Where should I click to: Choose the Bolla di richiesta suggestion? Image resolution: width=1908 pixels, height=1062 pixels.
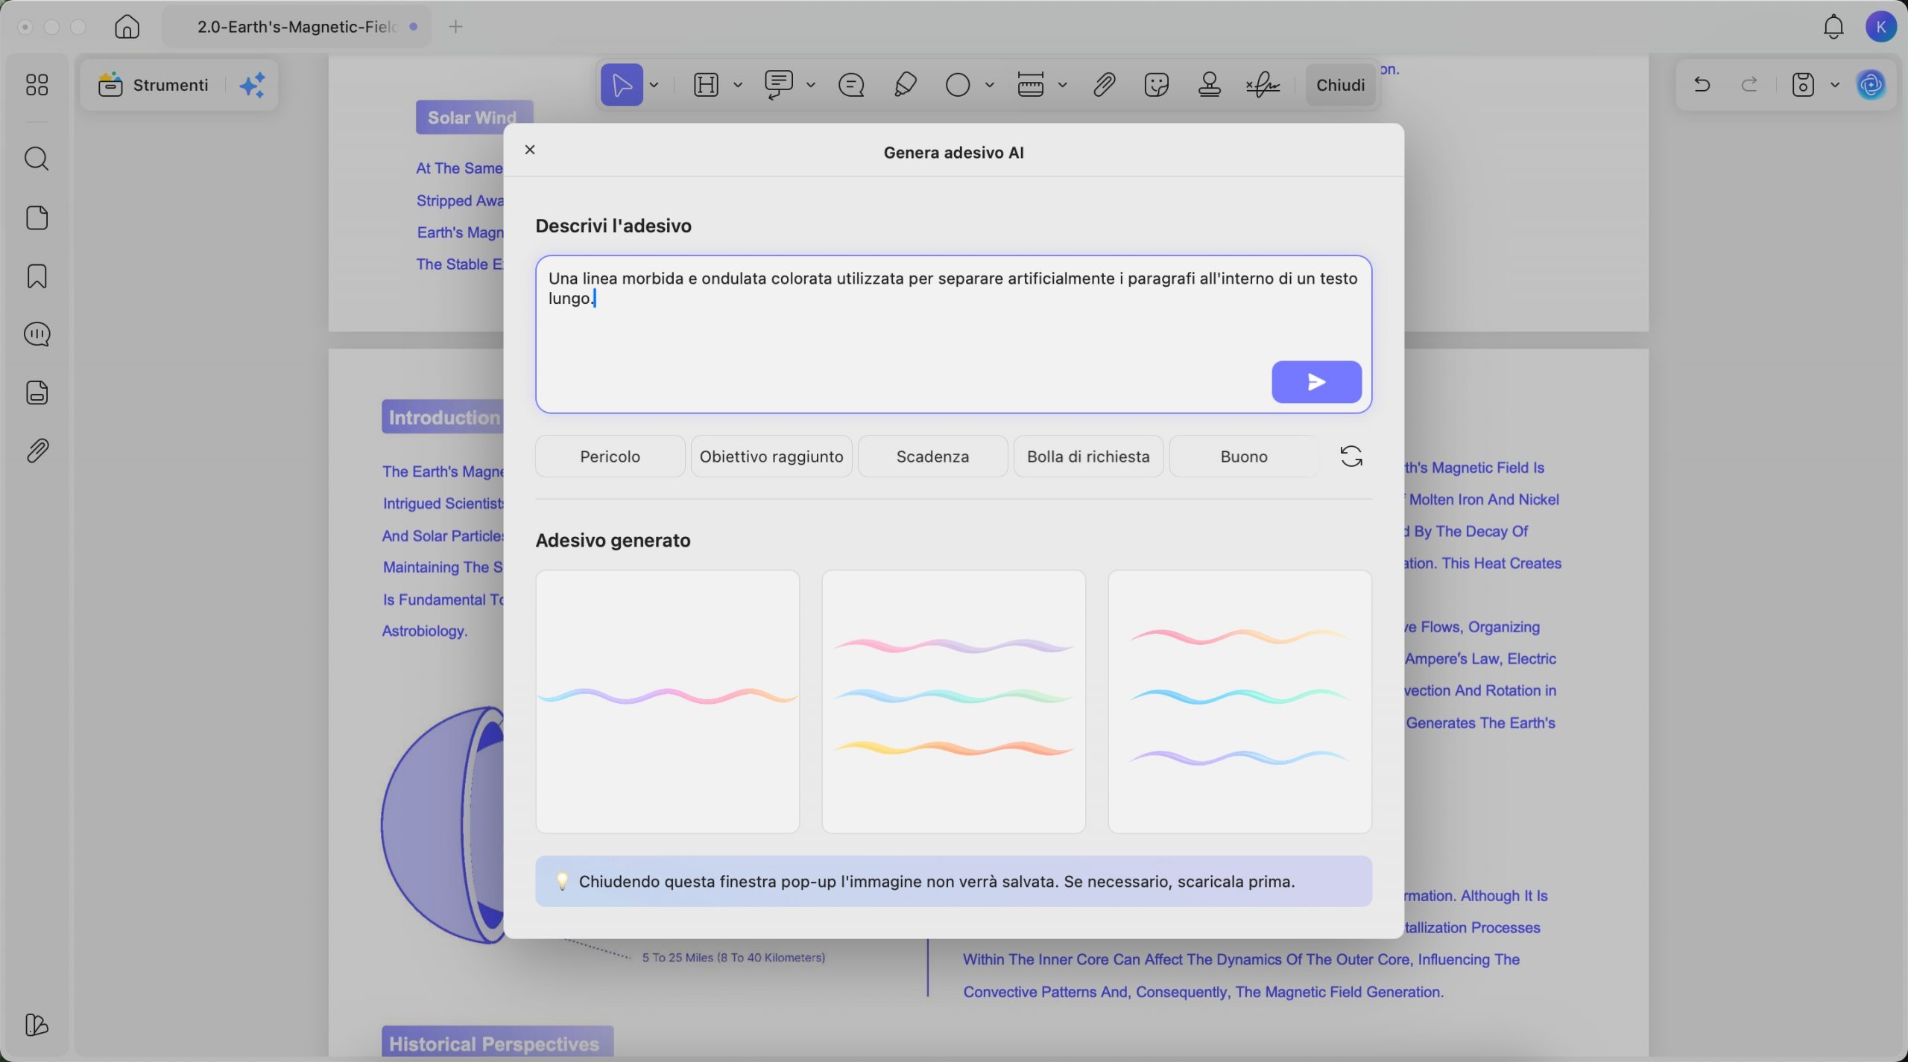point(1087,457)
